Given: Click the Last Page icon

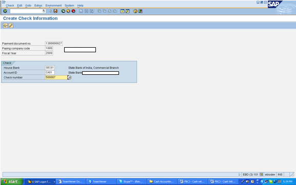Looking at the screenshot, I should [x=114, y=11].
